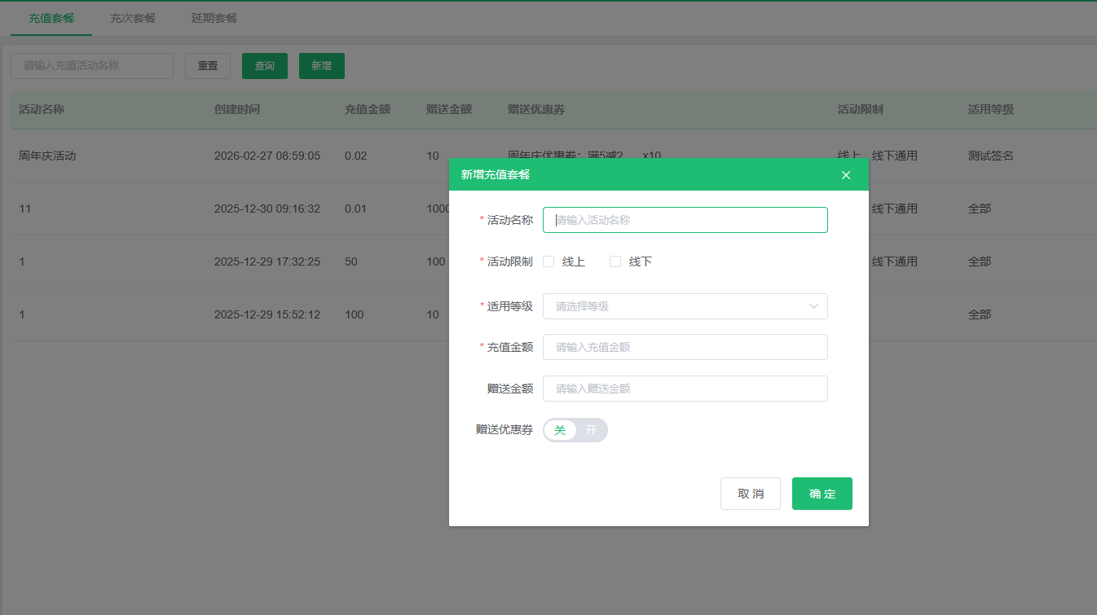Click the dropdown arrow beside 请选择等级

[x=813, y=305]
